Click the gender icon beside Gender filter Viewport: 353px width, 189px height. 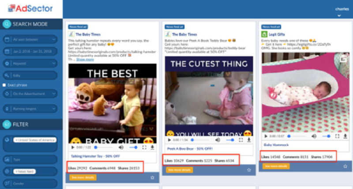point(7,183)
